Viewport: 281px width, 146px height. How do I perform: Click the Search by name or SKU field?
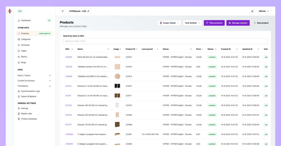(x=165, y=41)
